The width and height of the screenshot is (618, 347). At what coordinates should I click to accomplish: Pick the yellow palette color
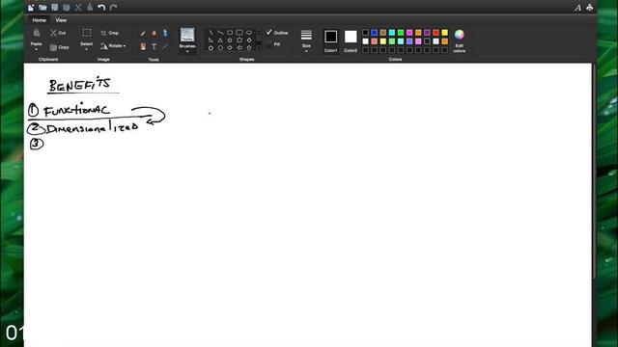pos(444,33)
